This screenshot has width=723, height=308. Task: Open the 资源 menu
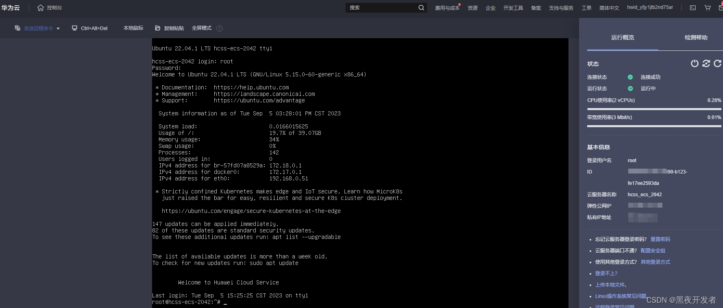pos(473,8)
